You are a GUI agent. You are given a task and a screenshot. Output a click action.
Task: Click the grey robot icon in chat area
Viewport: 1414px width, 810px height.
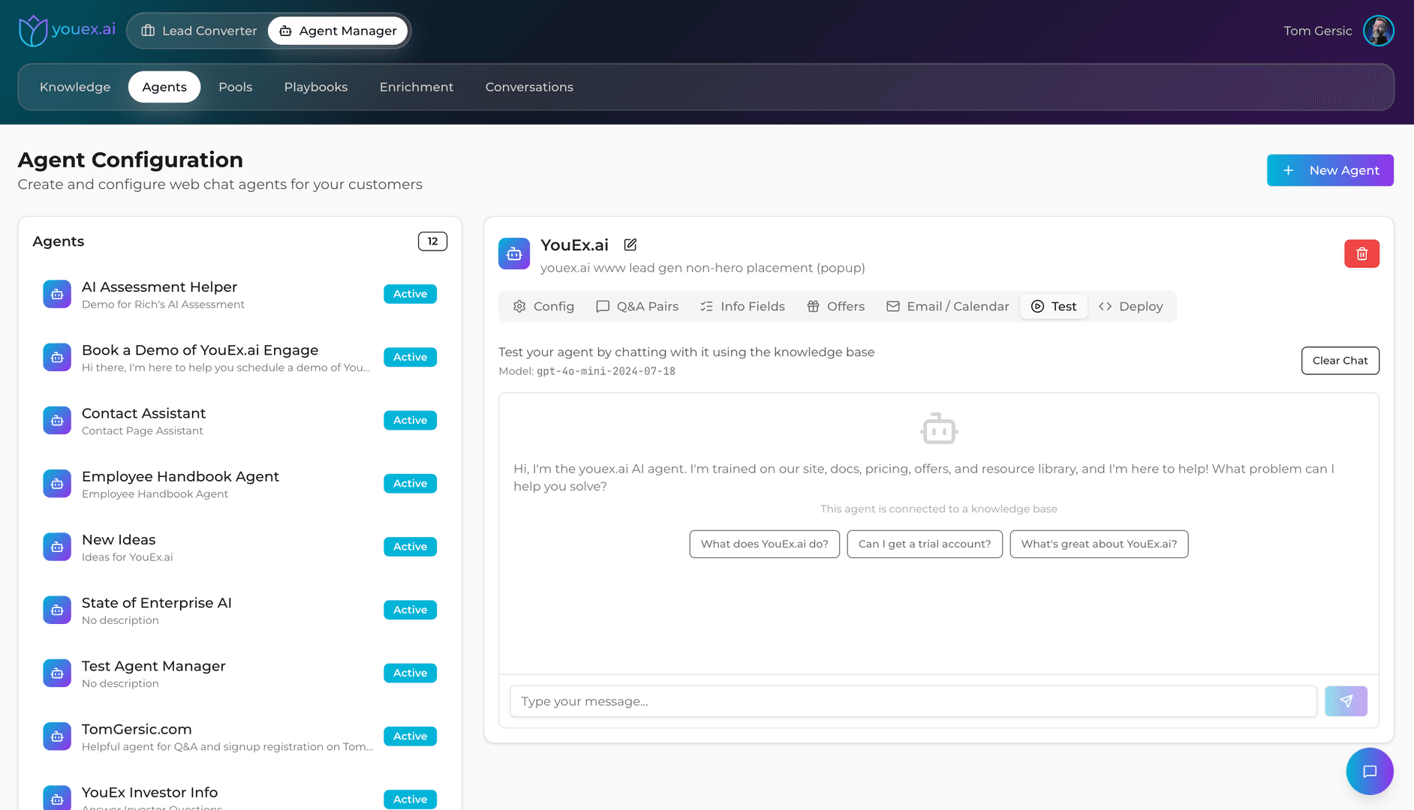(939, 428)
